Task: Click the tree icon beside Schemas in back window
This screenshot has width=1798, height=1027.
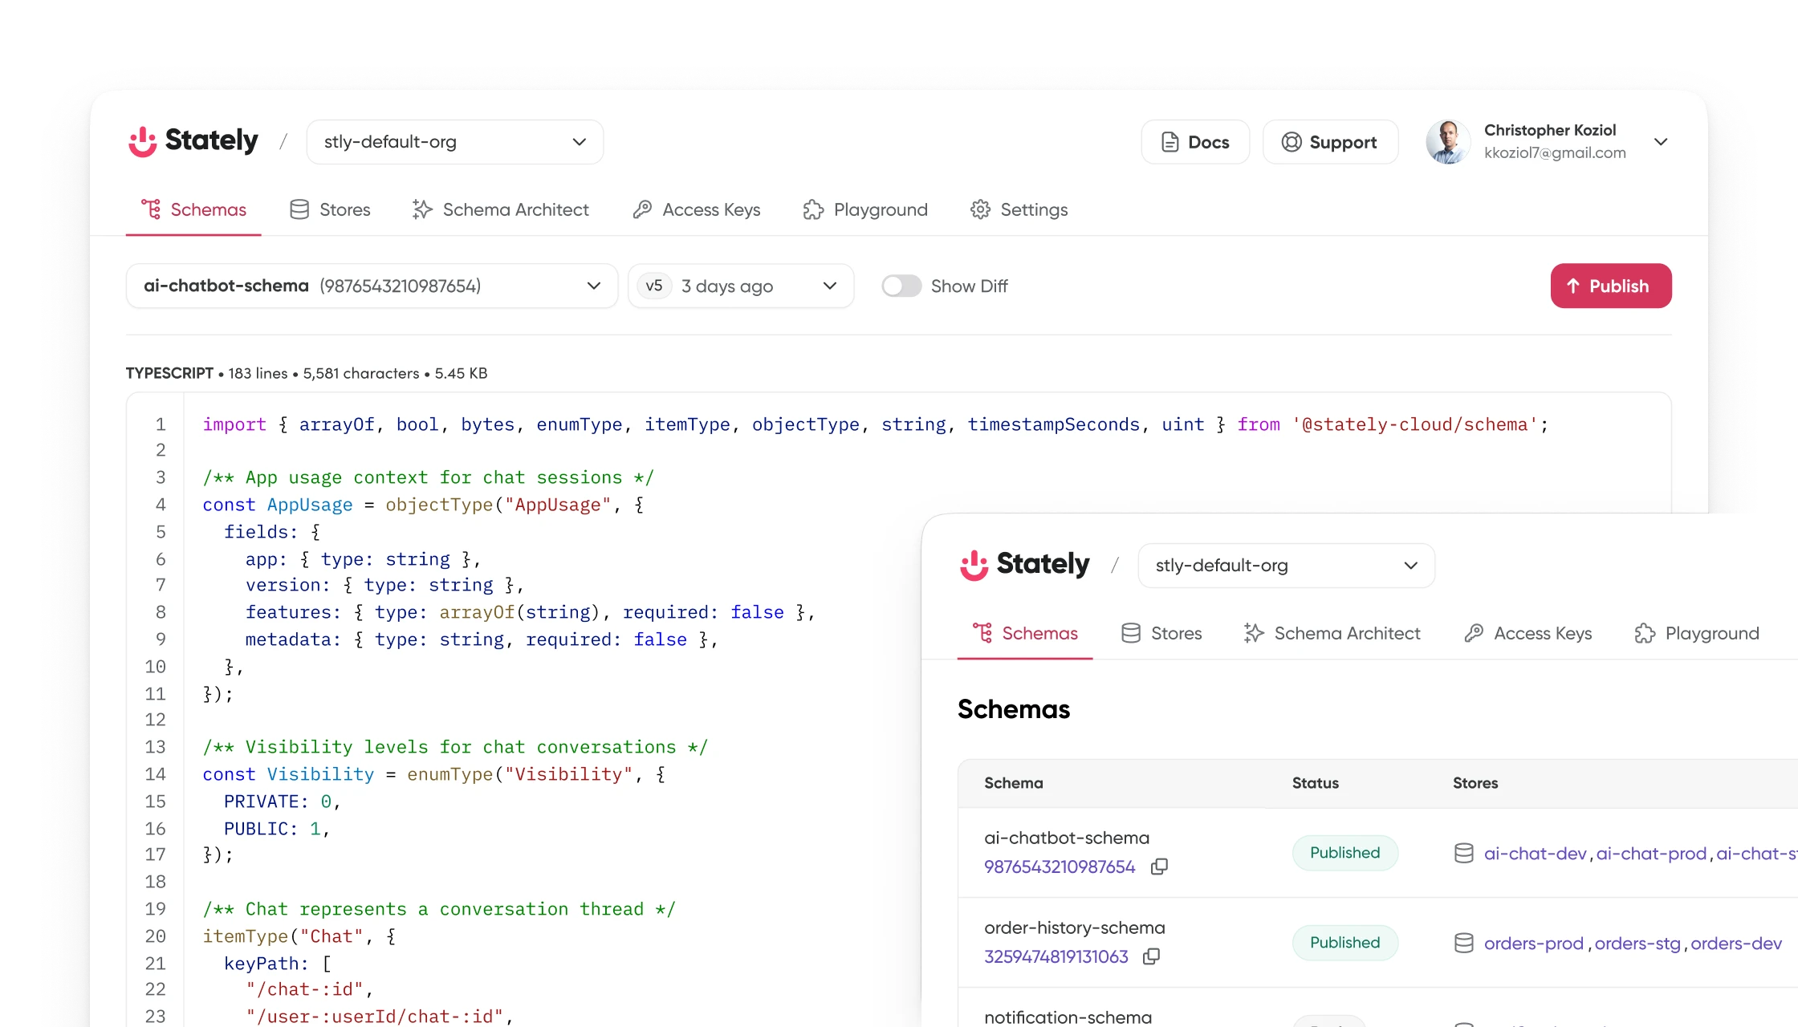Action: click(x=151, y=209)
